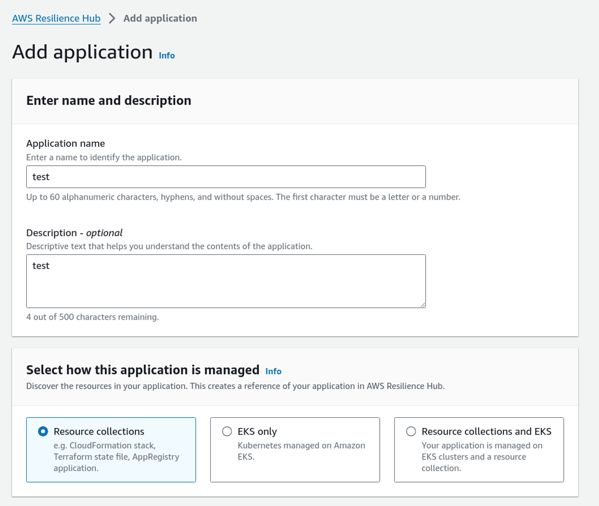Open the AWS Resilience Hub breadcrumb link
The width and height of the screenshot is (599, 506).
point(56,19)
